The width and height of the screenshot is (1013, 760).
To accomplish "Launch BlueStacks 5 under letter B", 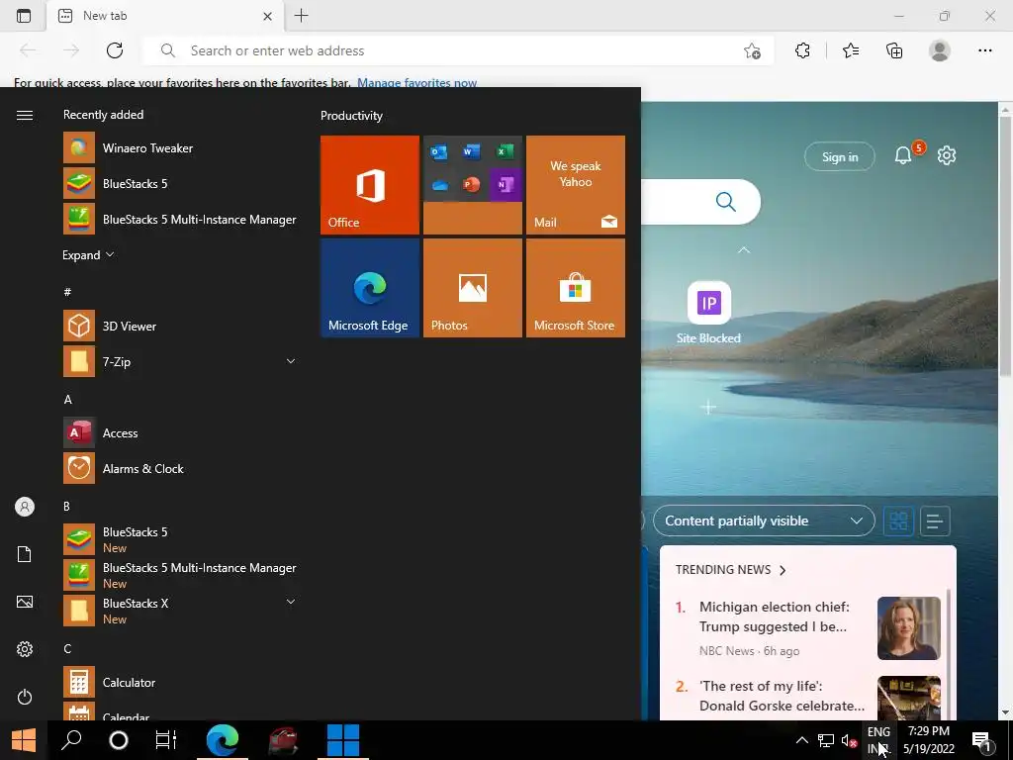I will tap(181, 539).
